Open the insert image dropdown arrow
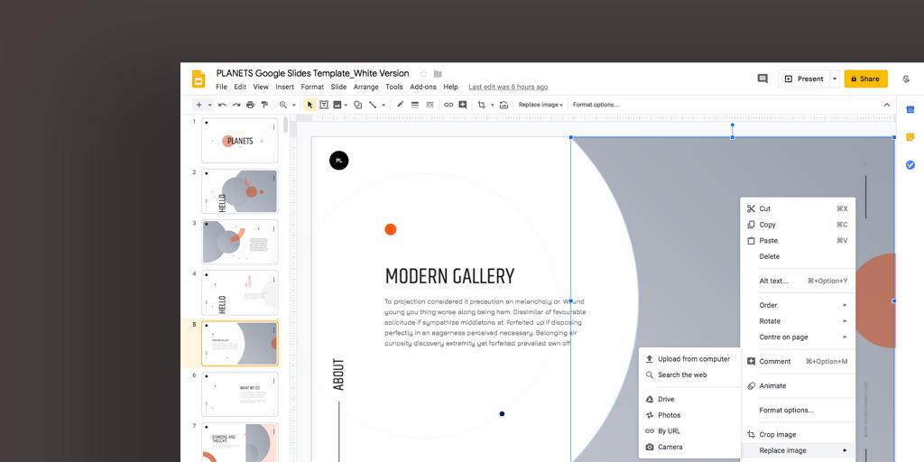This screenshot has width=924, height=462. [346, 105]
